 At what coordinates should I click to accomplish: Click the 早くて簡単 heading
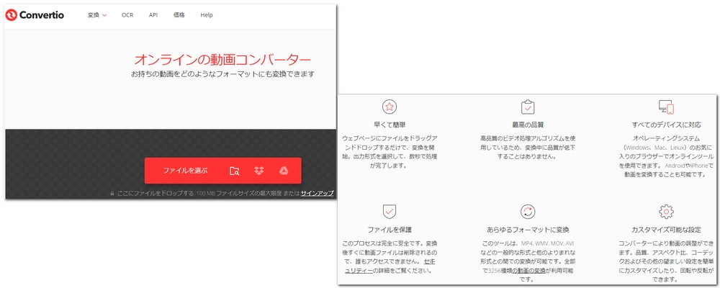pyautogui.click(x=390, y=125)
